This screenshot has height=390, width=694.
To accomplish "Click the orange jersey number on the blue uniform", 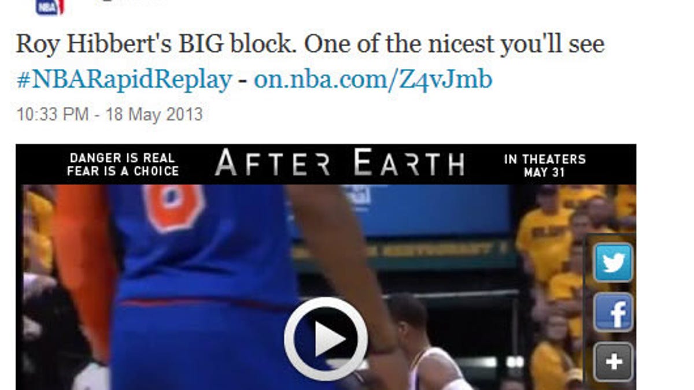I will tap(173, 206).
